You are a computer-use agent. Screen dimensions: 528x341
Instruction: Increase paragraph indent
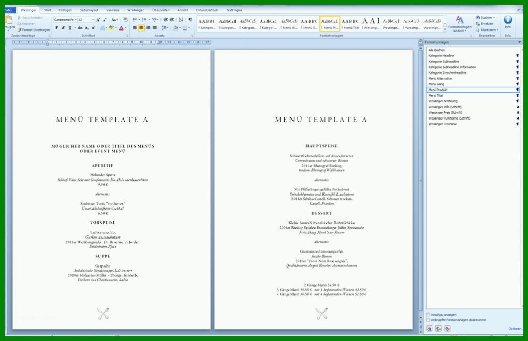coord(172,20)
